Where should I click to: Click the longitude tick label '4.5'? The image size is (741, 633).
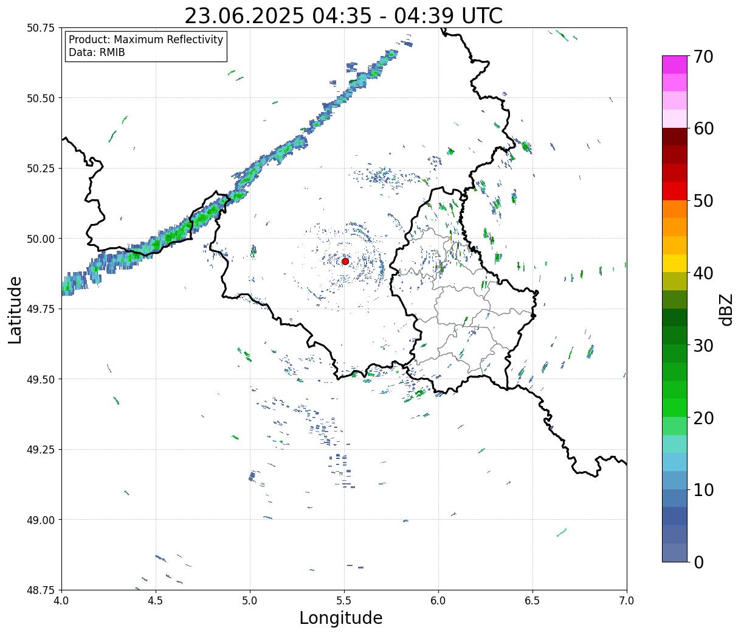[156, 601]
